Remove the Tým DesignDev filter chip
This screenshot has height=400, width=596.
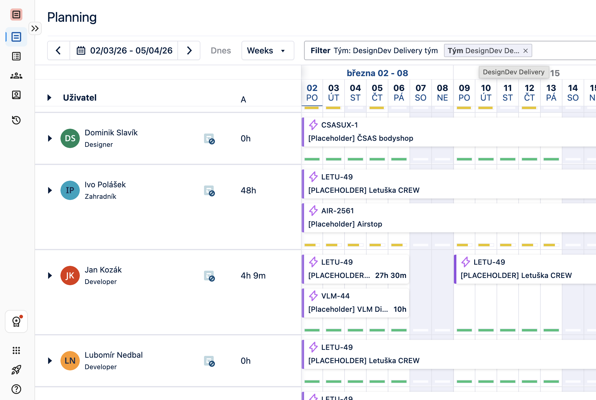[x=526, y=51]
